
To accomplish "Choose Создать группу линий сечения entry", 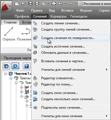I will click(x=71, y=29).
